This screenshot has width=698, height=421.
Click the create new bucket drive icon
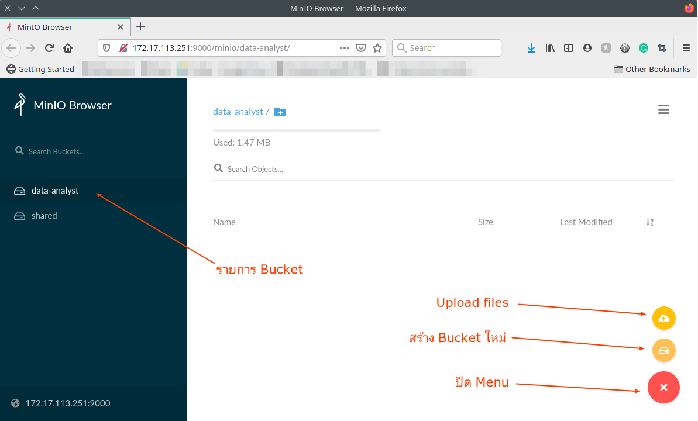pyautogui.click(x=663, y=351)
